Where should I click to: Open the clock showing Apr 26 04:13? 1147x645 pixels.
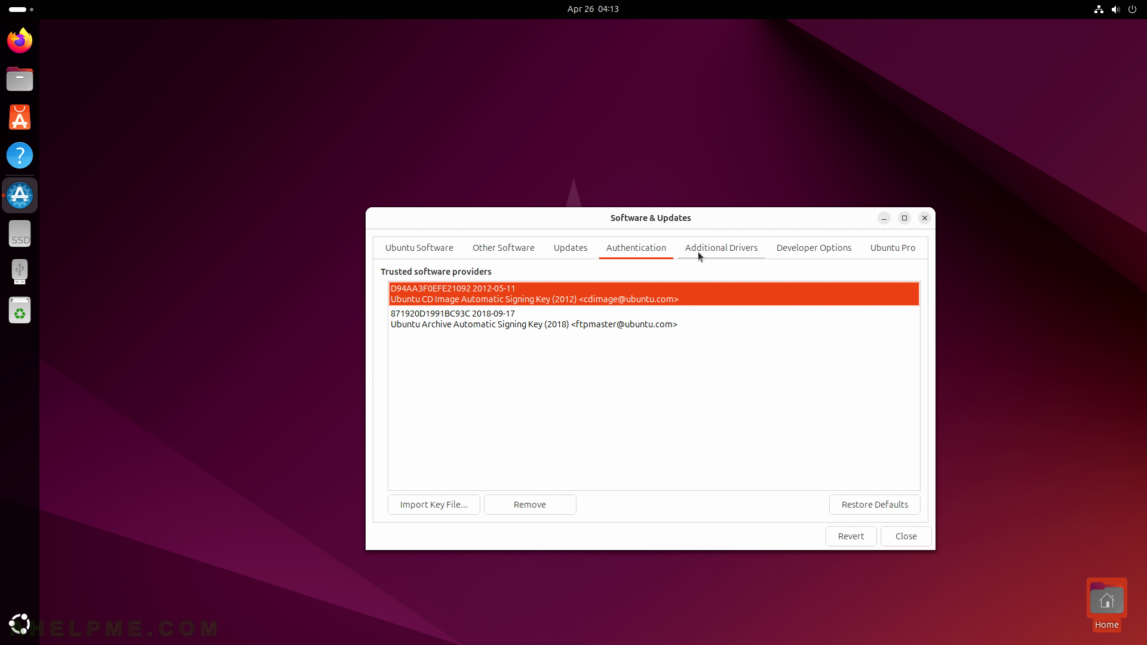(x=593, y=9)
